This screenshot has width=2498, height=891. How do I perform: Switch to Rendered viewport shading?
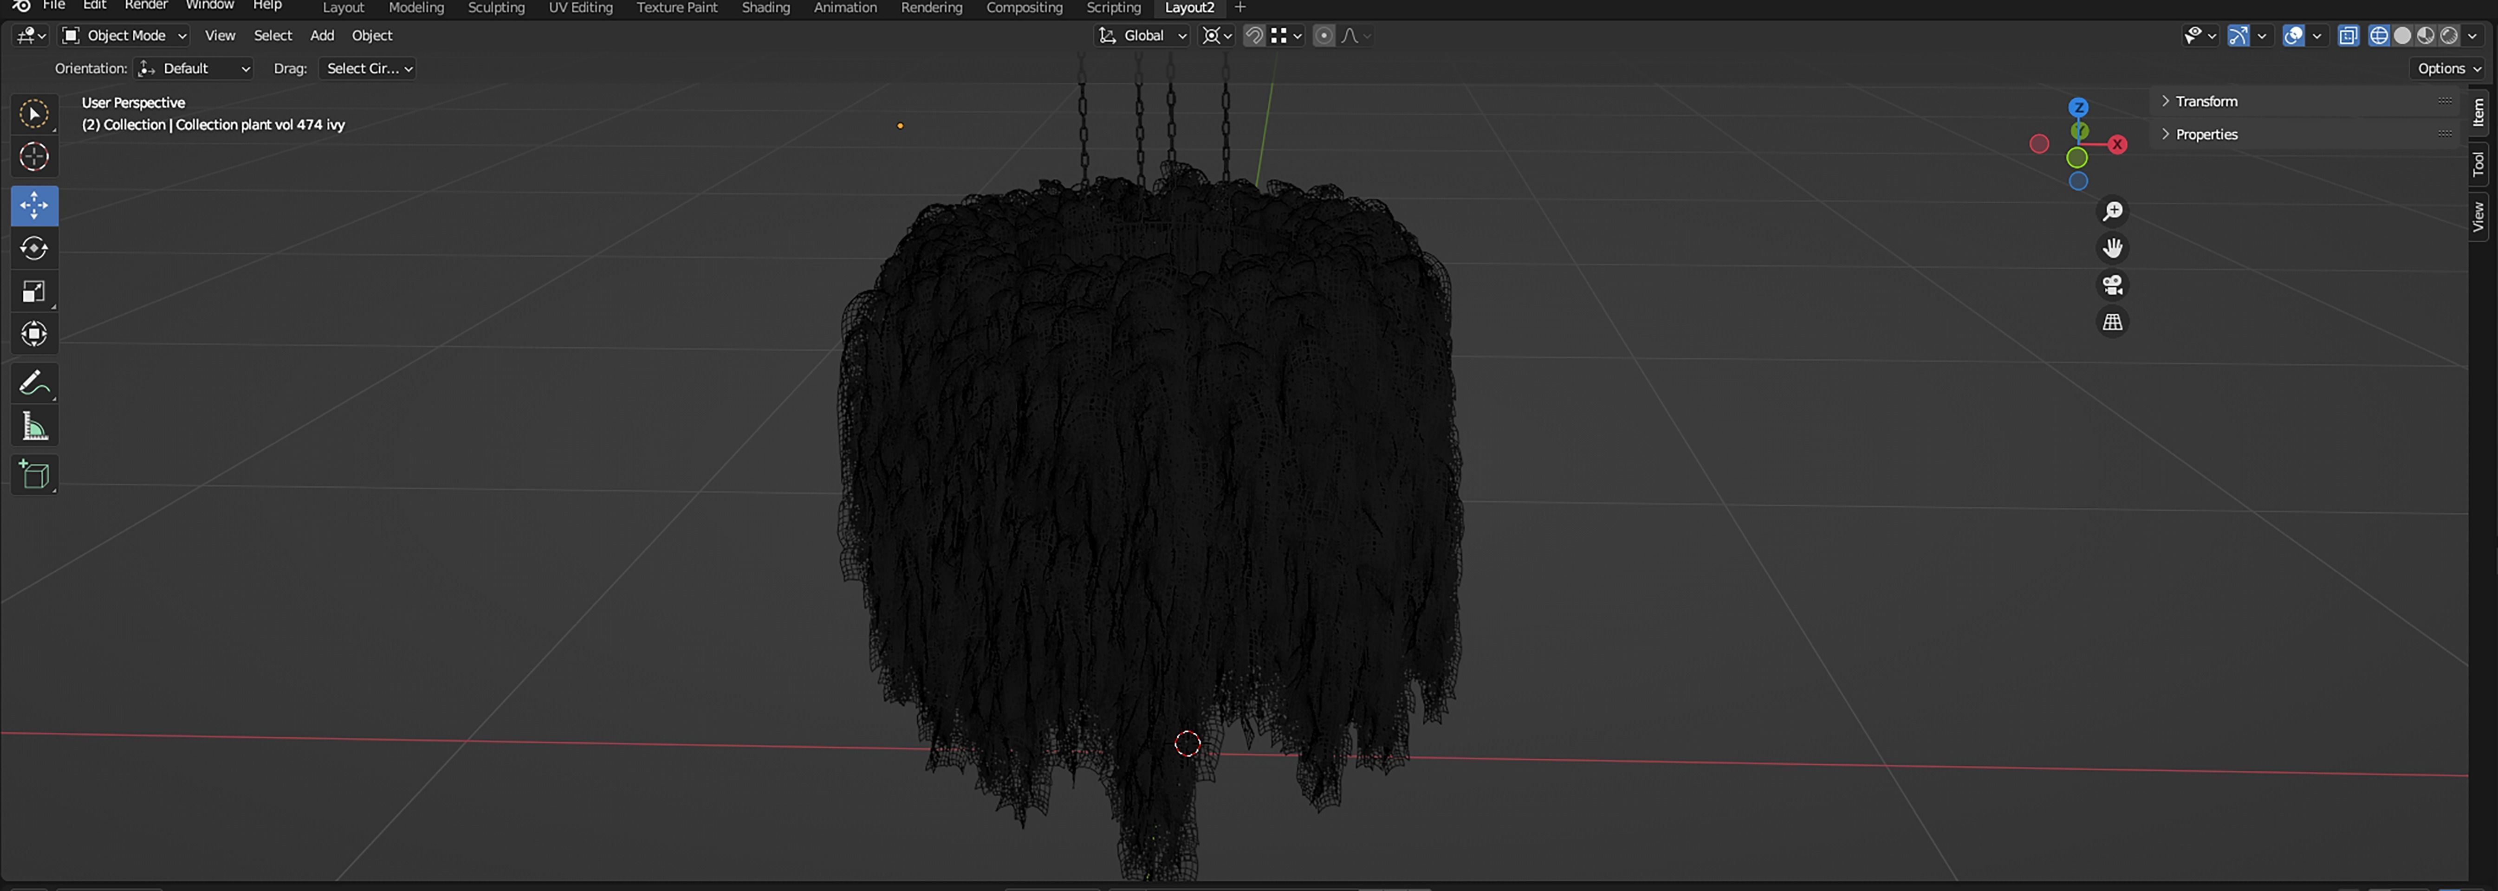(x=2448, y=36)
